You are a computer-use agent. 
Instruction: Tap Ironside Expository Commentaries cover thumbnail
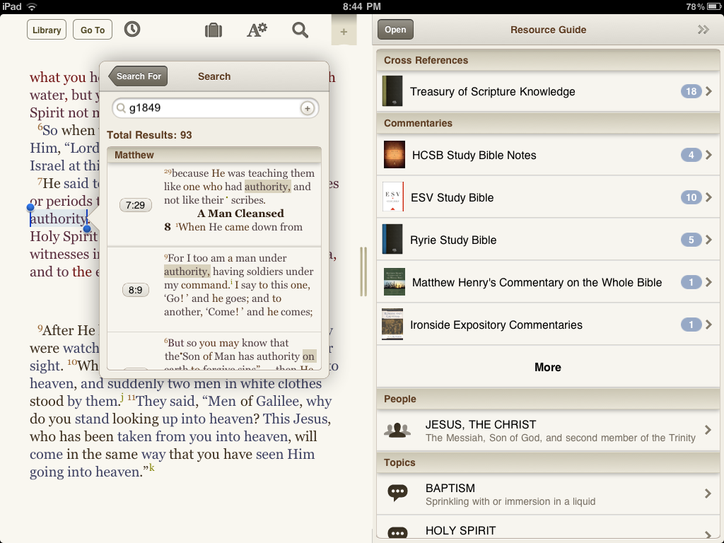coord(392,324)
